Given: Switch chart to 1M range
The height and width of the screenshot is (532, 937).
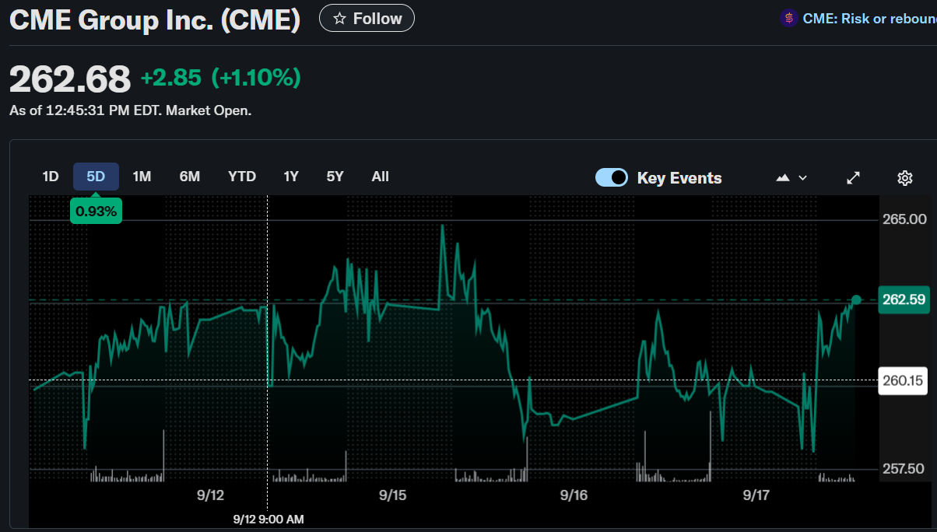Looking at the screenshot, I should point(142,177).
